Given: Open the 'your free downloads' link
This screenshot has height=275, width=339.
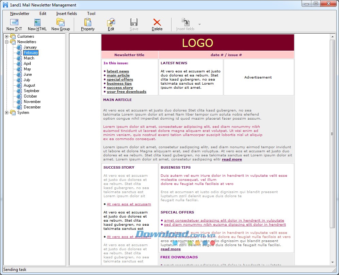Looking at the screenshot, I should tap(126, 91).
